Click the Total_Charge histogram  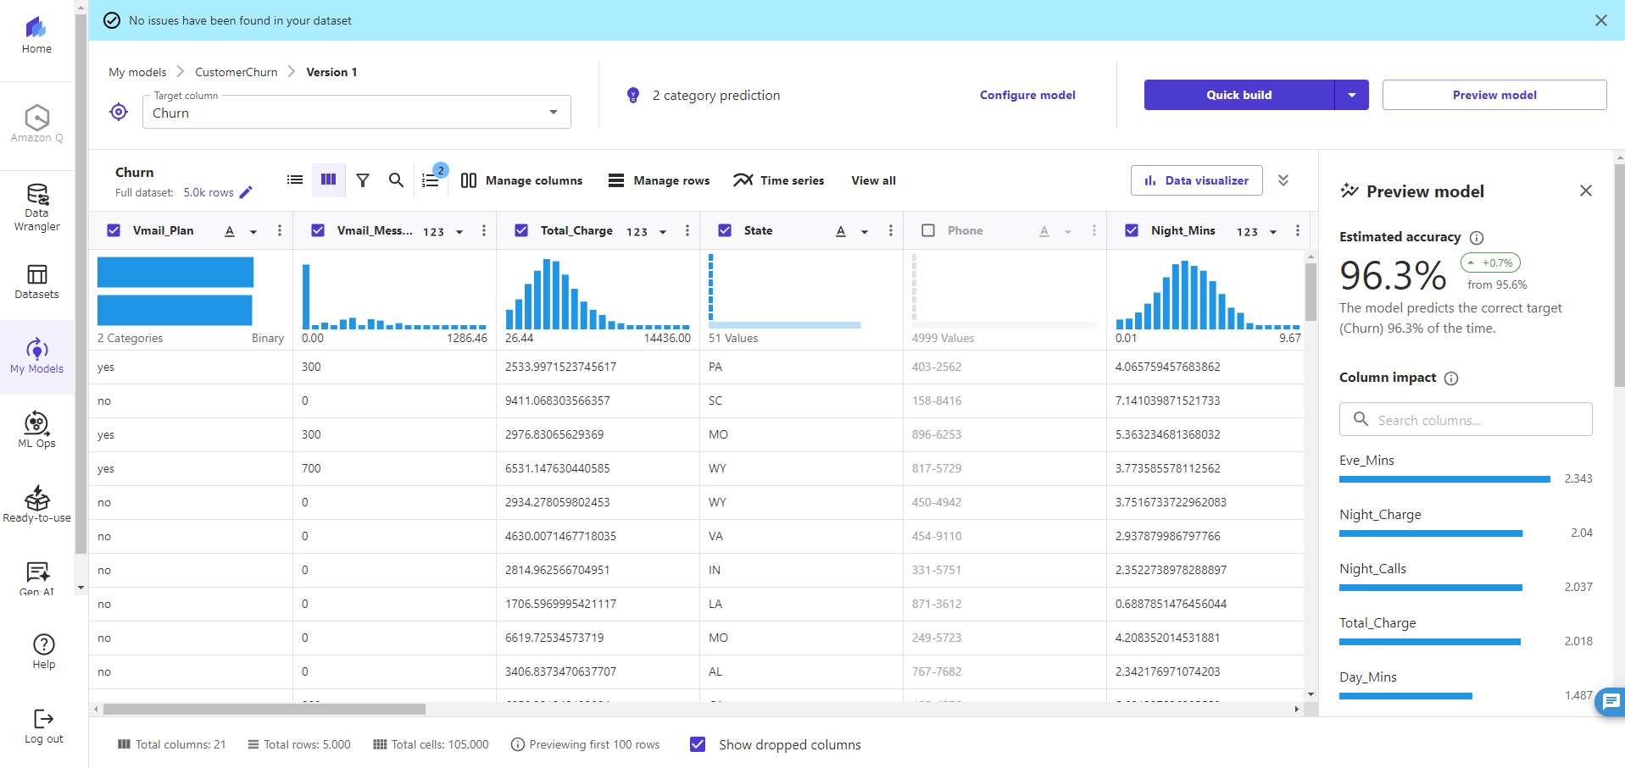tap(598, 295)
